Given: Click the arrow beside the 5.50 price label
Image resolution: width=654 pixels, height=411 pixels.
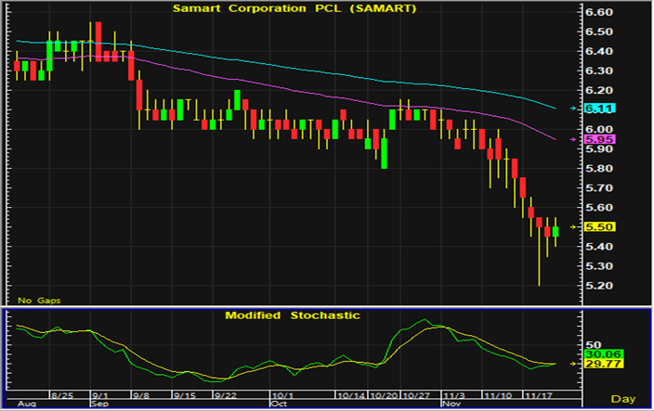Looking at the screenshot, I should coord(572,226).
